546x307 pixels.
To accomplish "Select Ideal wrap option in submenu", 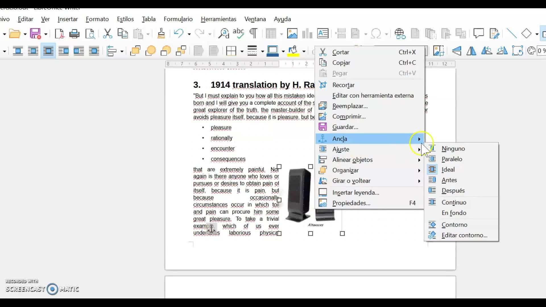I will click(448, 170).
